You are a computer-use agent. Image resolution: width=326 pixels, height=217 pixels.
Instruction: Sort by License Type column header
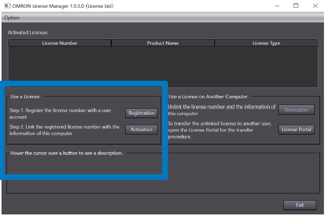tap(266, 43)
